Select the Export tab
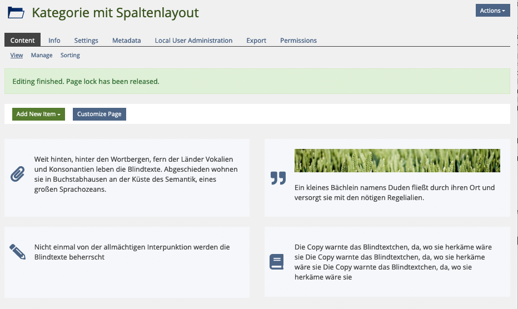518x309 pixels. point(256,41)
